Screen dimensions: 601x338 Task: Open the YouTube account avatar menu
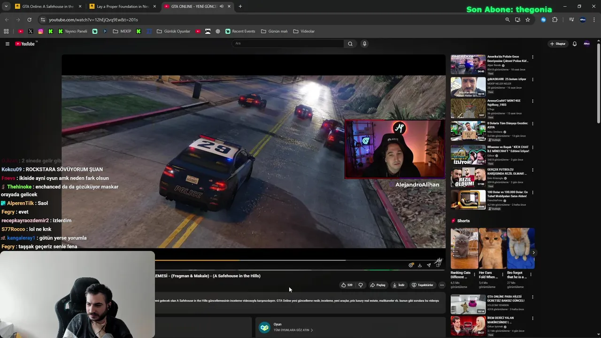click(x=586, y=44)
